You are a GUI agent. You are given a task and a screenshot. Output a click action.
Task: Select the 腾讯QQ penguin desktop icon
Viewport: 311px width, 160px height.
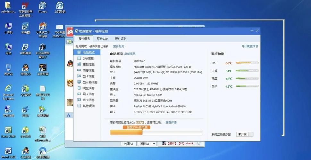(x=25, y=70)
